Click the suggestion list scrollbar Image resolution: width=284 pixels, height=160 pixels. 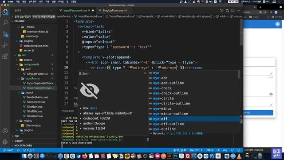[239, 75]
